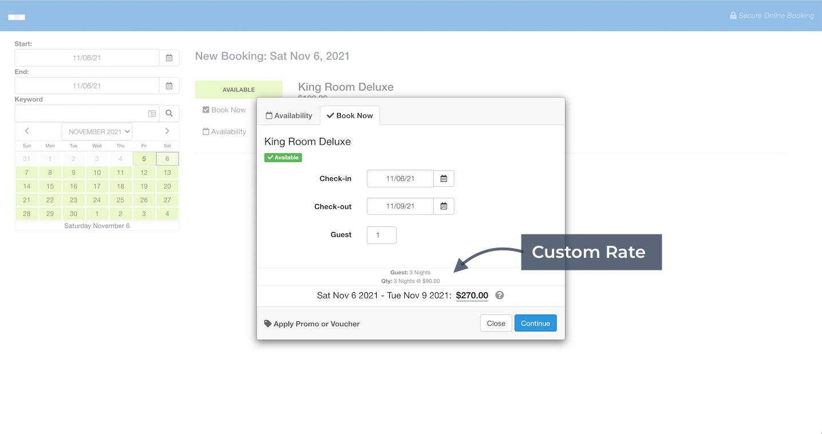Click the Qty: 3 Nights @ $90.00 text

pyautogui.click(x=409, y=281)
